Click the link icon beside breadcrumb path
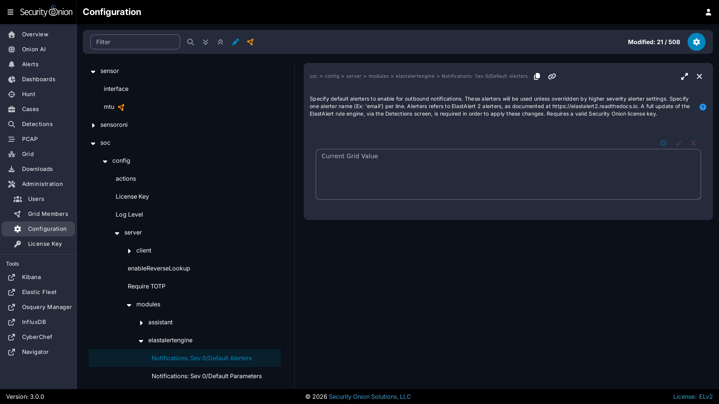This screenshot has height=404, width=719. tap(552, 76)
